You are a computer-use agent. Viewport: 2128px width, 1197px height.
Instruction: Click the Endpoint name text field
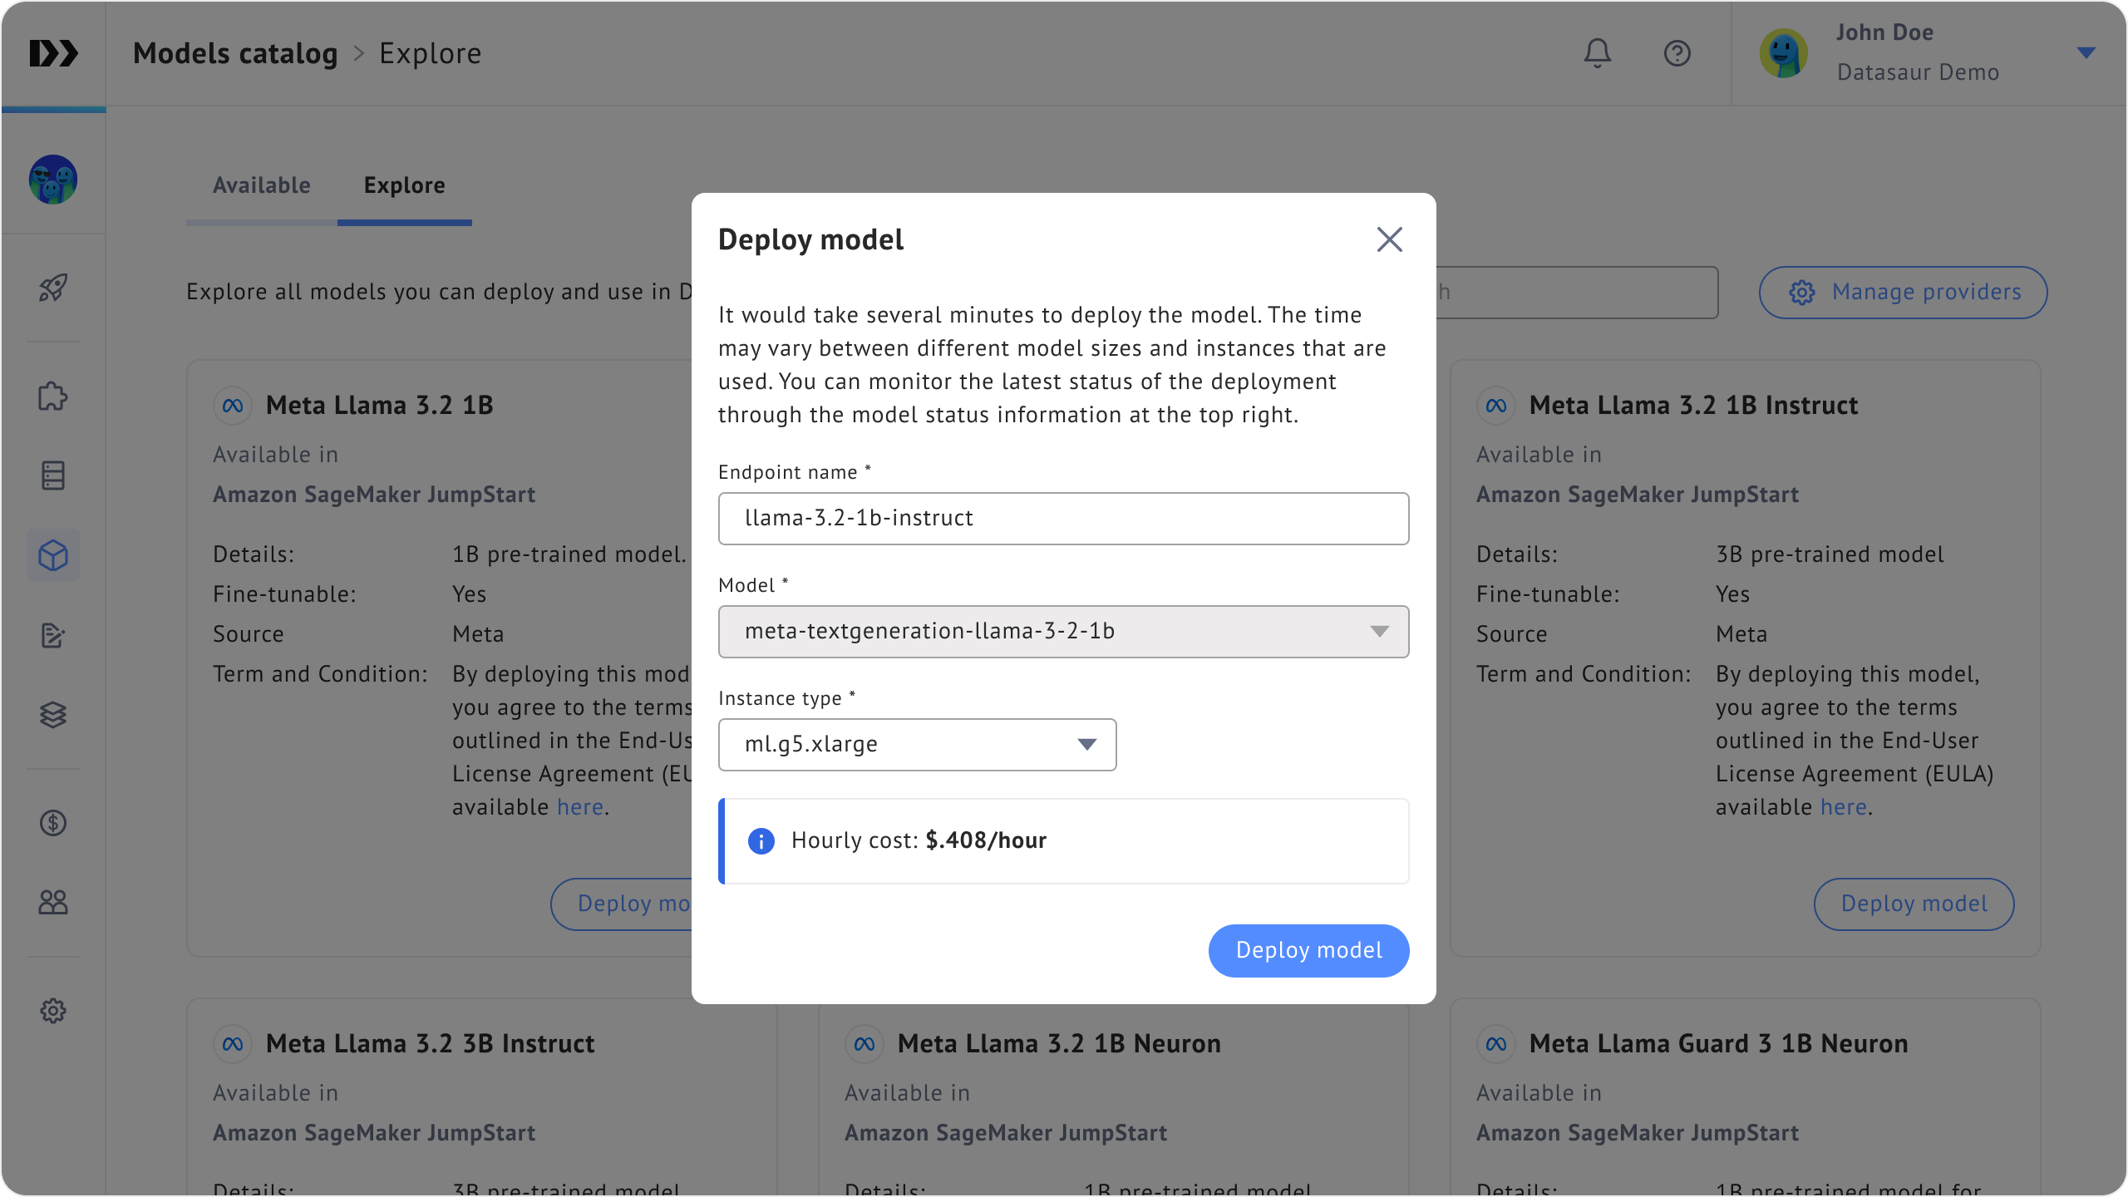coord(1063,519)
